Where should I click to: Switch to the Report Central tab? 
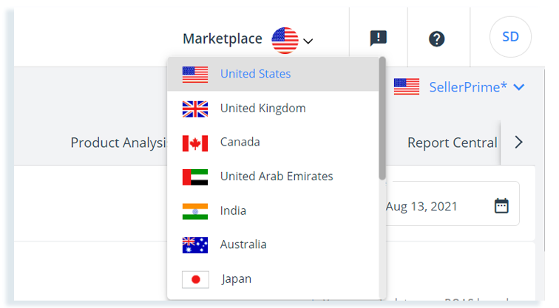click(x=452, y=143)
